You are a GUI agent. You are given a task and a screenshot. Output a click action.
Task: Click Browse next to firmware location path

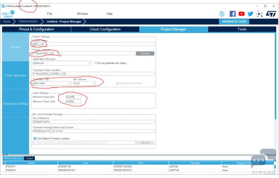point(145,143)
